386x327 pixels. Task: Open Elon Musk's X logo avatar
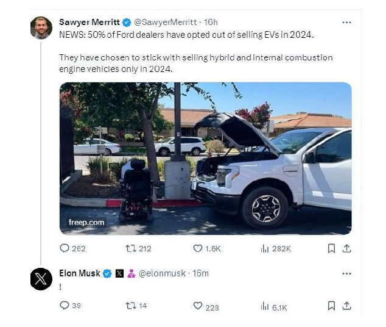pyautogui.click(x=41, y=279)
